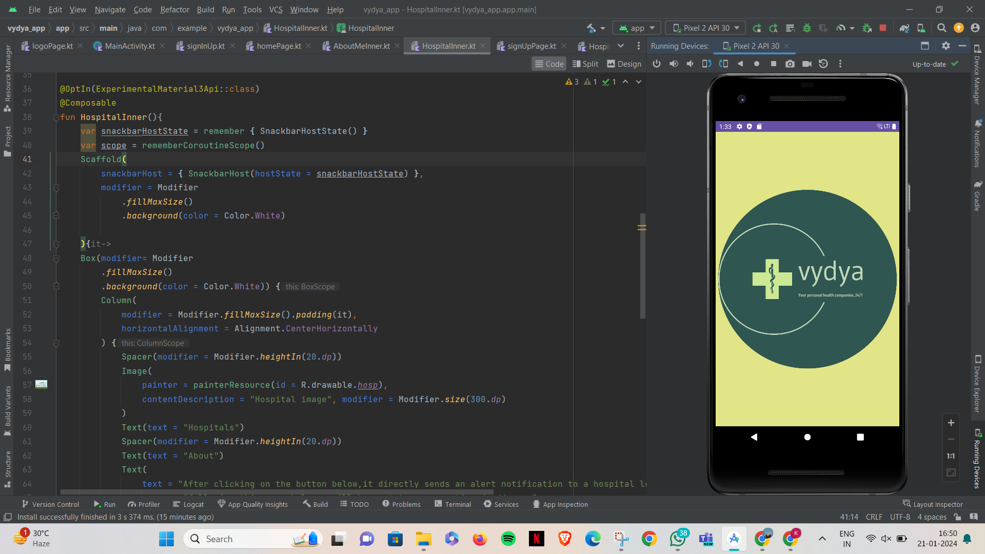
Task: Open the app run configuration dropdown
Action: coord(637,28)
